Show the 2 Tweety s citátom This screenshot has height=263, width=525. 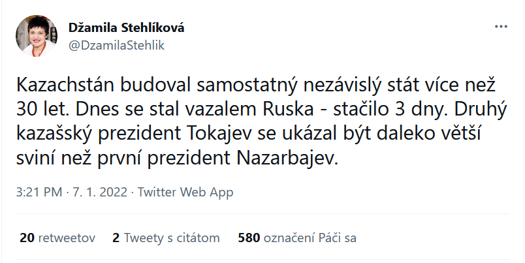[166, 238]
